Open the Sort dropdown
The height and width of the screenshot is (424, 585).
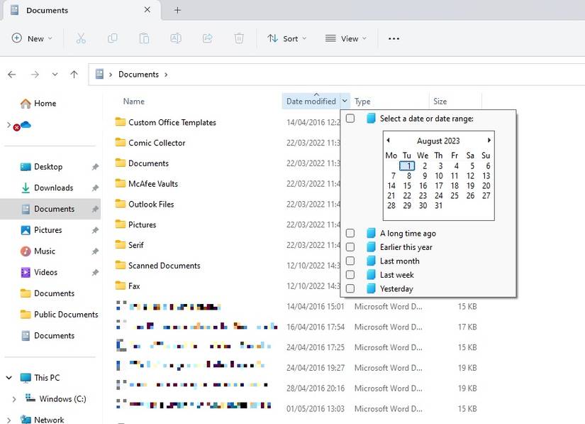[x=286, y=38]
